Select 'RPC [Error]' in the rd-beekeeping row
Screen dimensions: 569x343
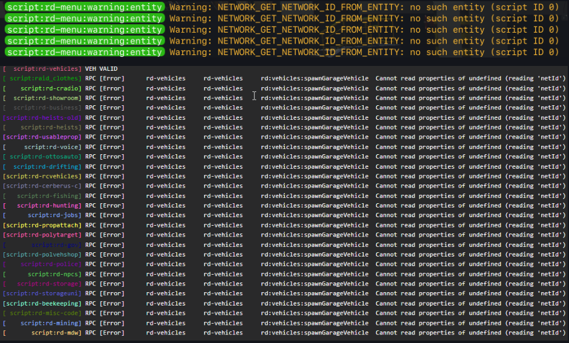[x=105, y=304]
